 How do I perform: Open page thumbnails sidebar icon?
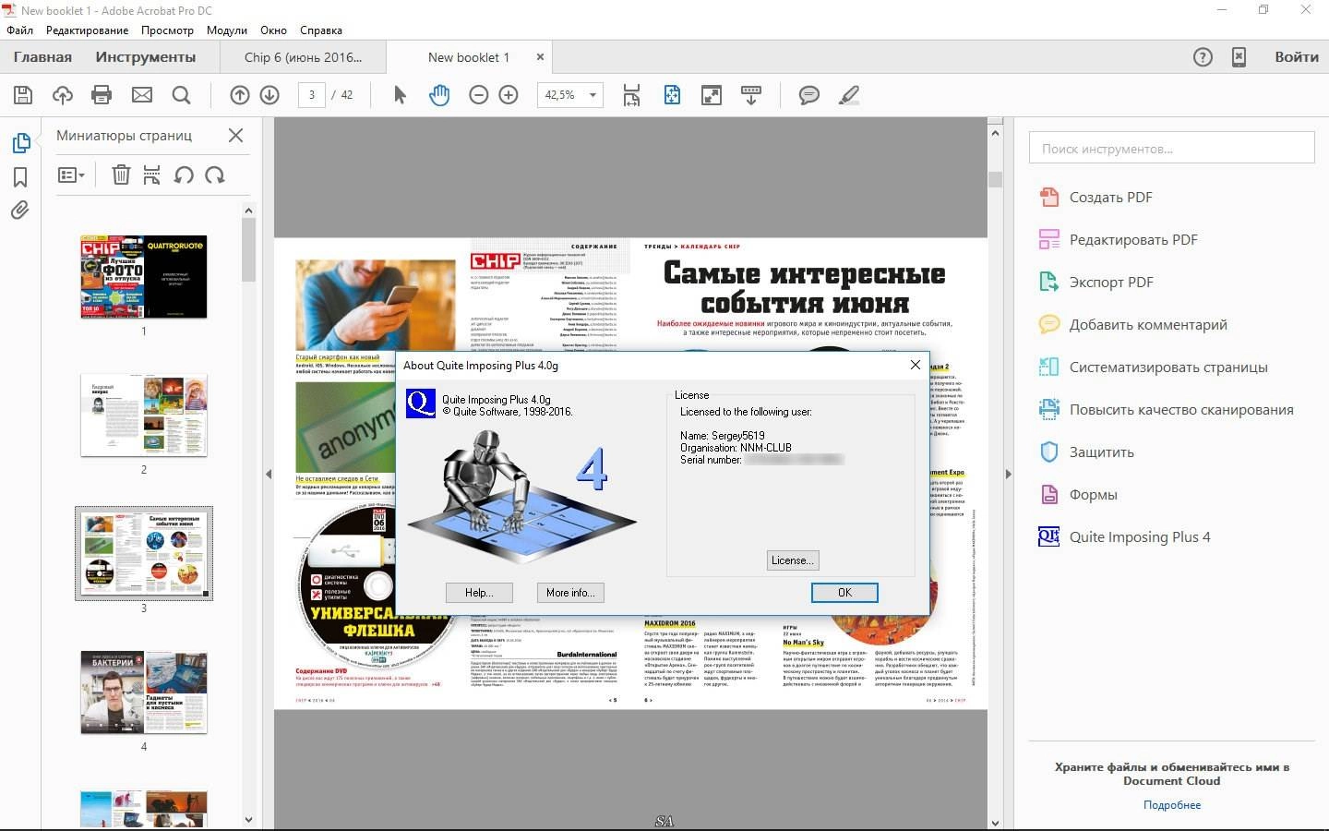(20, 143)
